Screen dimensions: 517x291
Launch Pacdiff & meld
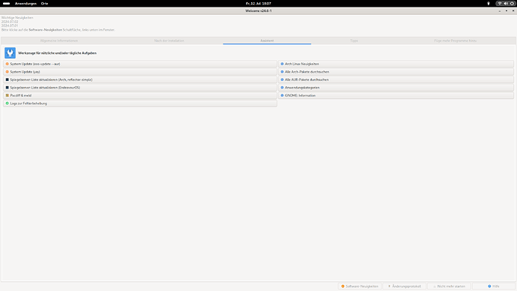(x=140, y=95)
